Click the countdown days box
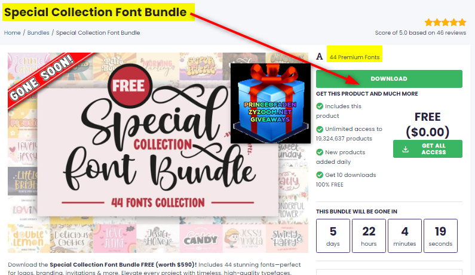This screenshot has width=475, height=275. 333,236
